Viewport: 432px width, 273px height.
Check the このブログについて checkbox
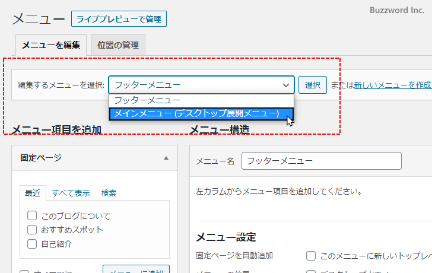[x=32, y=216]
